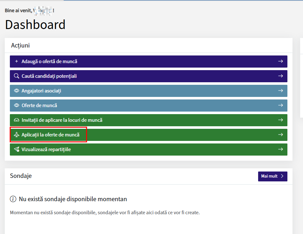Click the eye icon next to Angajatori asociați
Screen dimensions: 303x234
[17, 91]
